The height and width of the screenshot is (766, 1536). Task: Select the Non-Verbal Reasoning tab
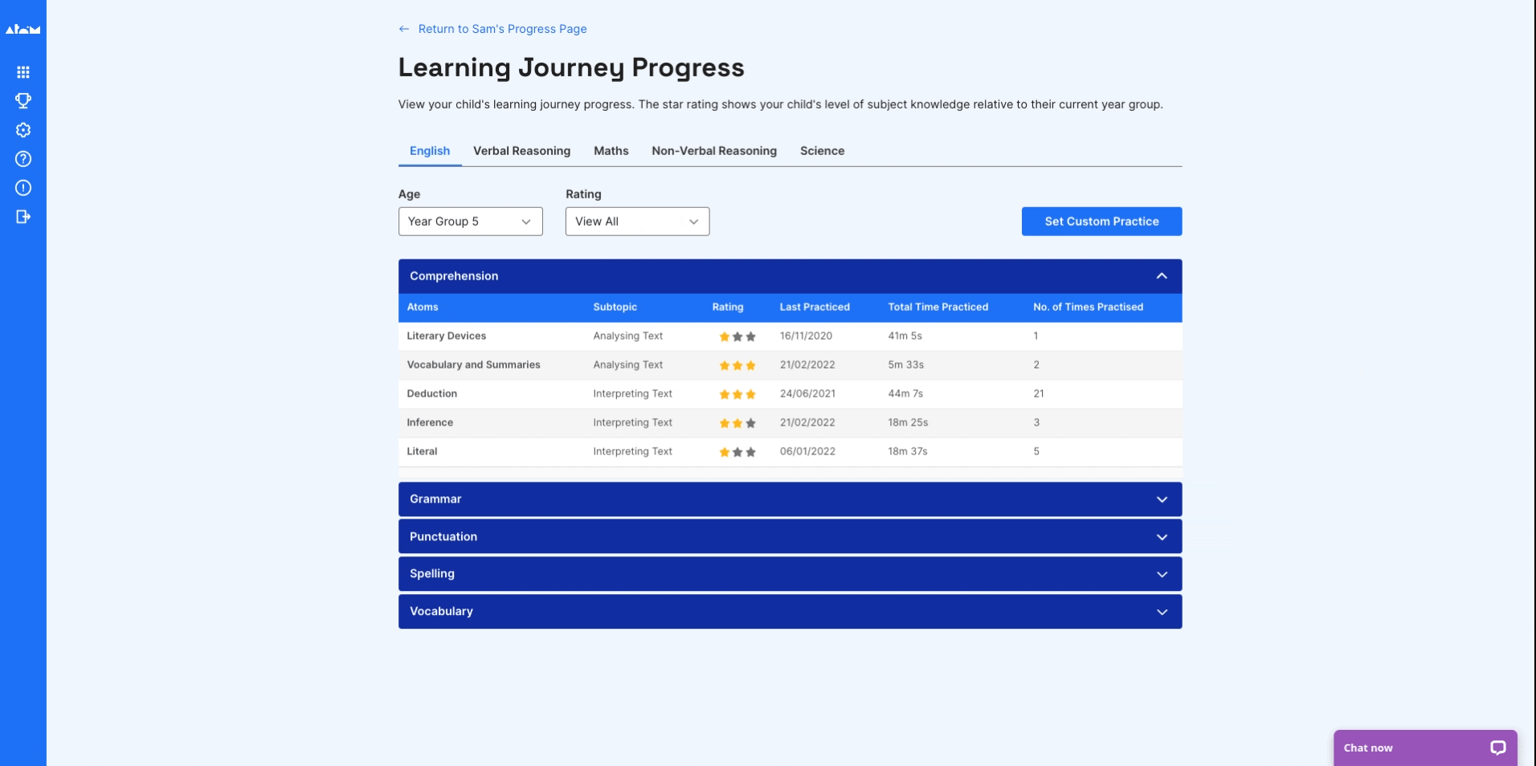point(713,151)
